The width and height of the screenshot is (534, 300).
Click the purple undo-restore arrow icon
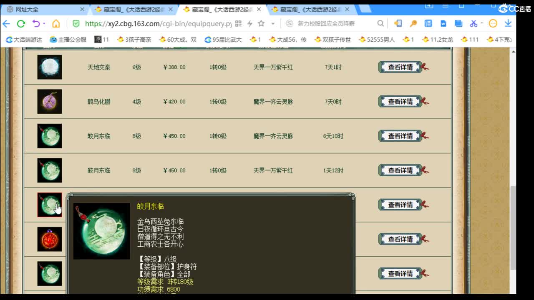(x=36, y=24)
